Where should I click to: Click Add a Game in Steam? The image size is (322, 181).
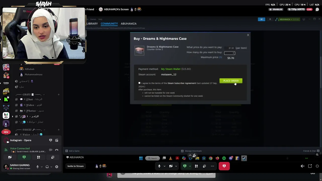tap(72, 151)
